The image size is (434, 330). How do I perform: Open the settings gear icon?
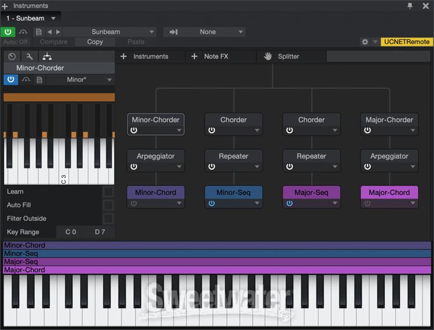click(x=365, y=42)
